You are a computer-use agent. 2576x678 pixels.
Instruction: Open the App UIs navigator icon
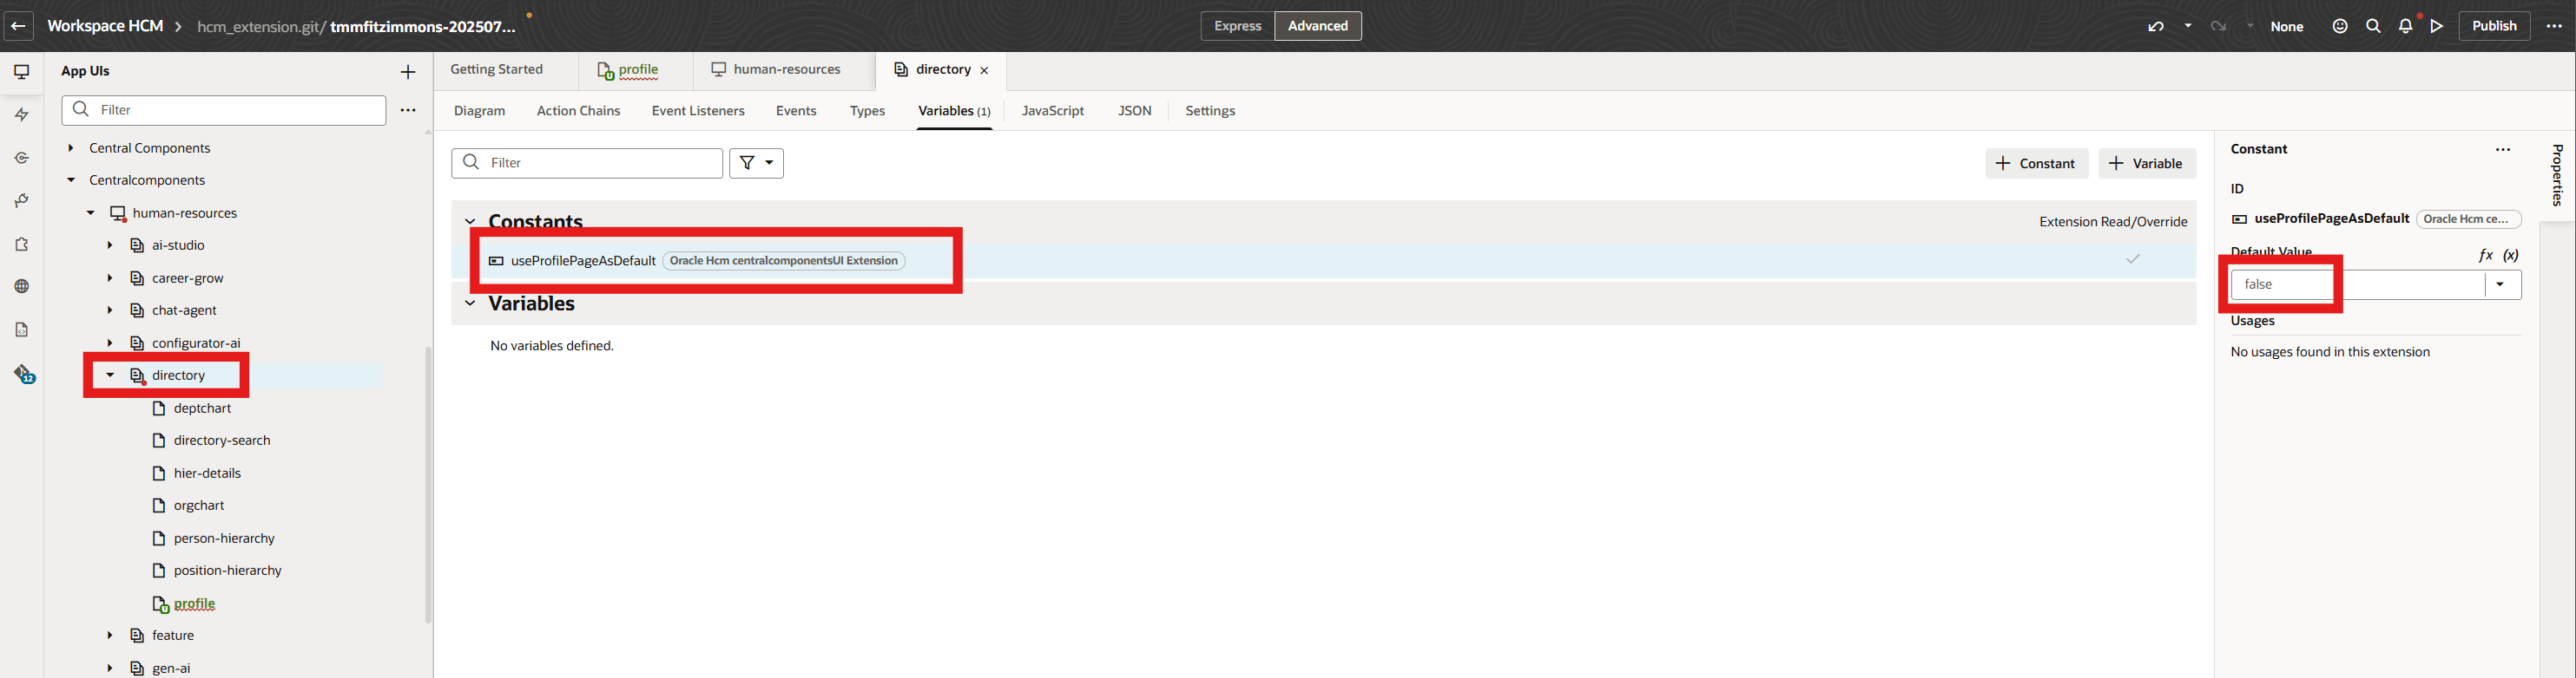pyautogui.click(x=22, y=72)
